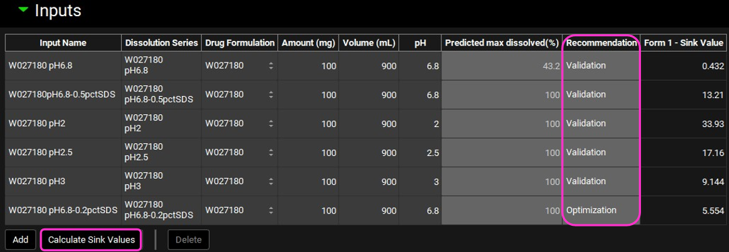729x252 pixels.
Task: Click sink value 0.432
Action: pyautogui.click(x=683, y=66)
